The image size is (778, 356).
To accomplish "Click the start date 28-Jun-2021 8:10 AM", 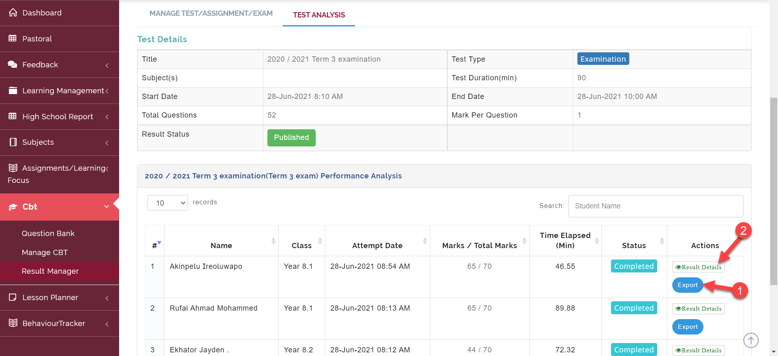I will tap(305, 97).
